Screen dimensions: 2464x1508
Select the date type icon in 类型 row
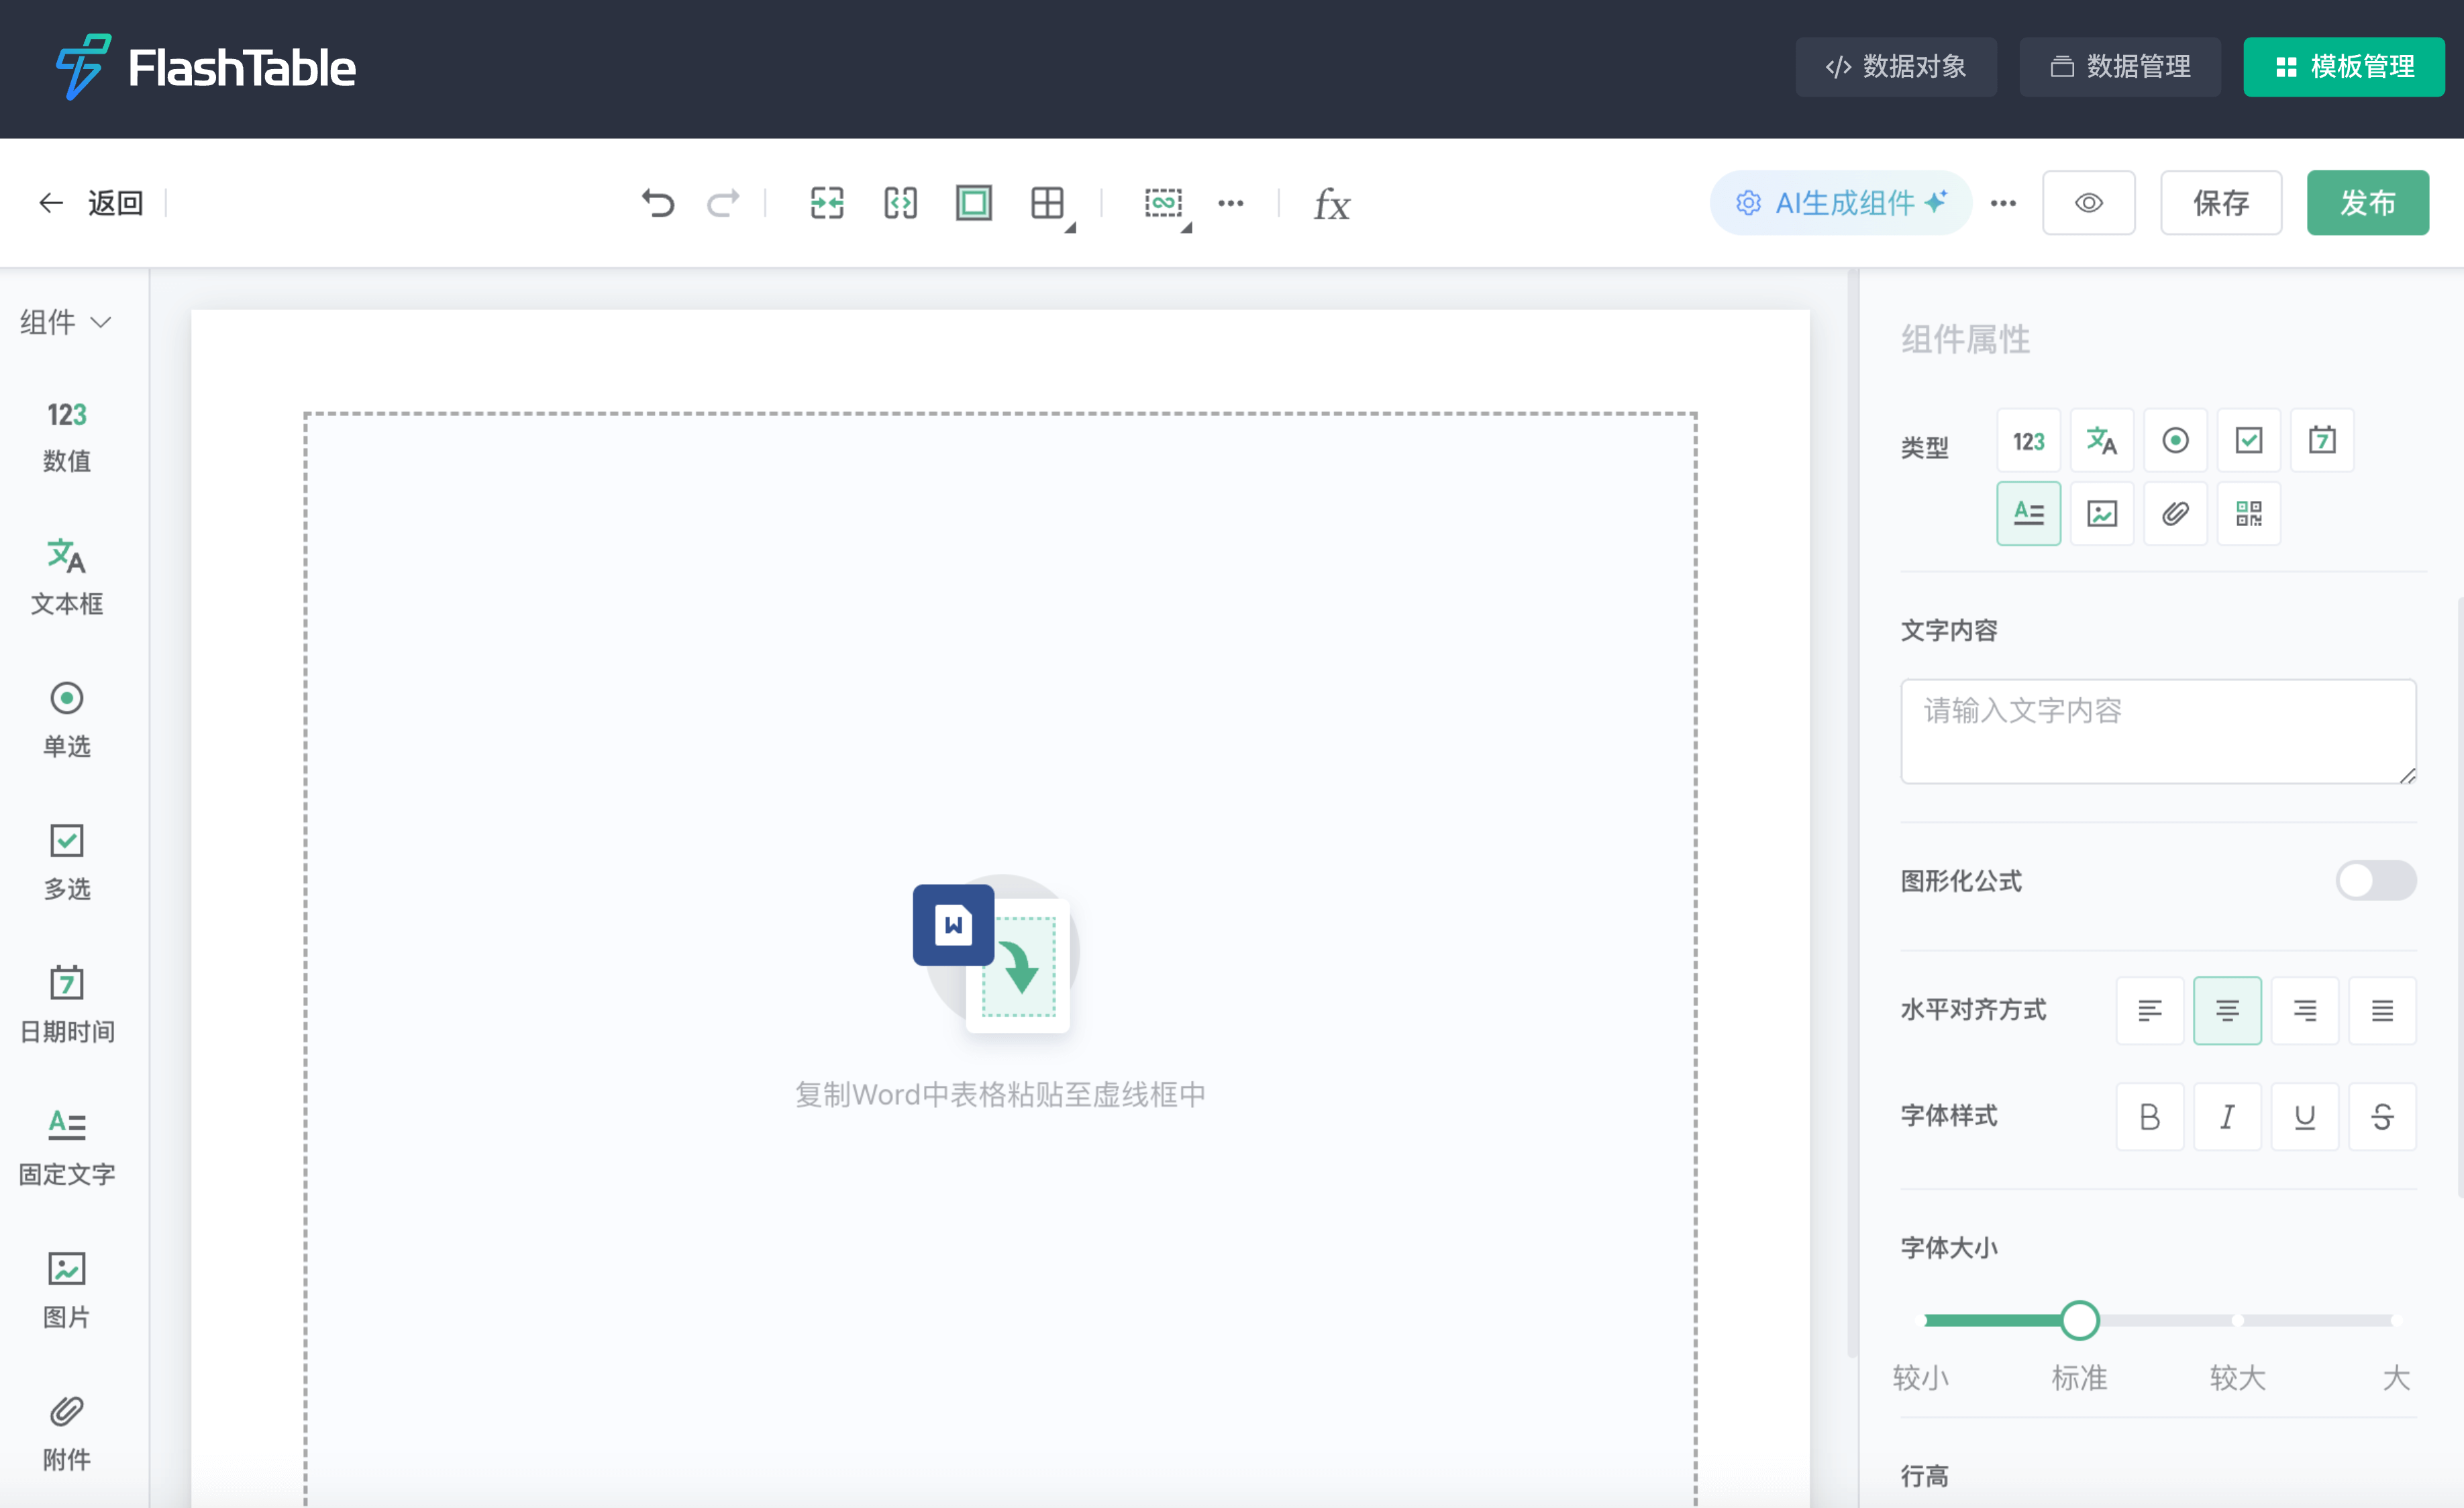[2322, 440]
